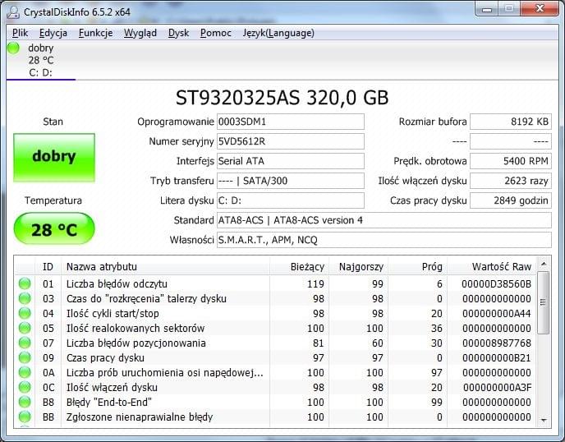Screen dimensions: 565x442
Task: Click the Rozmiar bufora value 8192 KB
Action: [x=511, y=122]
